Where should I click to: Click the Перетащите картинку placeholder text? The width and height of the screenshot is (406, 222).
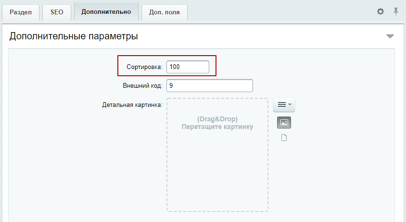(x=217, y=127)
